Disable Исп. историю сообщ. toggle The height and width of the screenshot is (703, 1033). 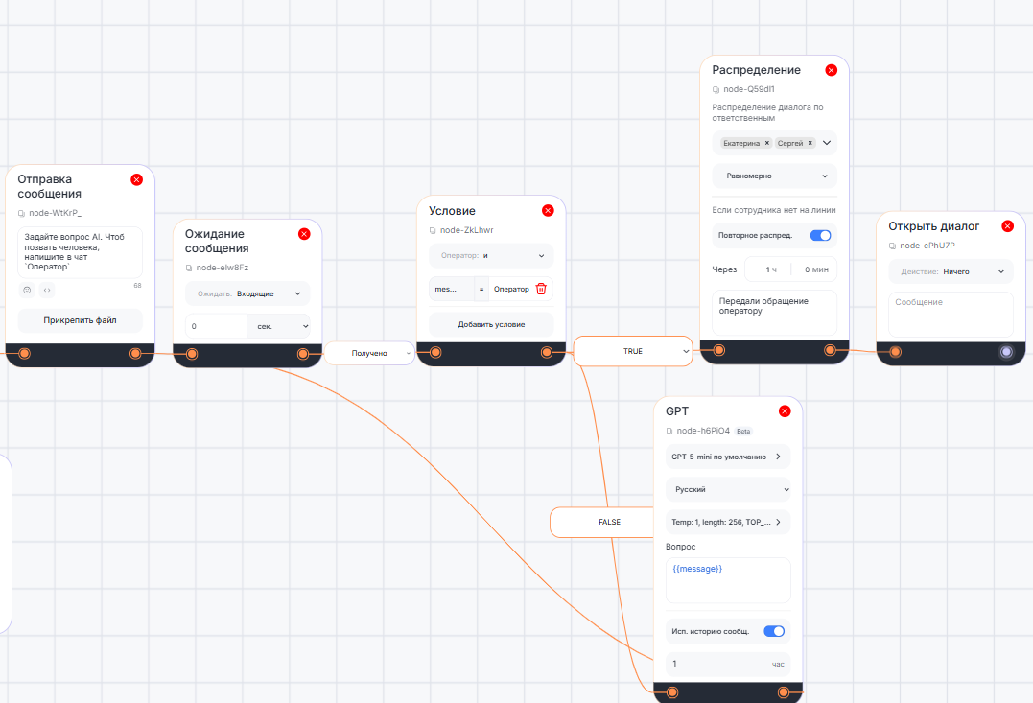pyautogui.click(x=774, y=631)
